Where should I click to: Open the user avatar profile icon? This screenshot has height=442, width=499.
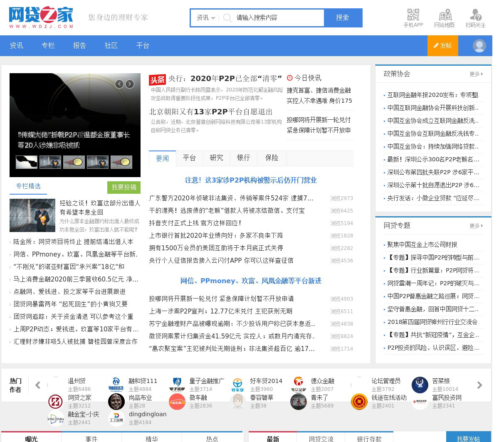tap(479, 46)
